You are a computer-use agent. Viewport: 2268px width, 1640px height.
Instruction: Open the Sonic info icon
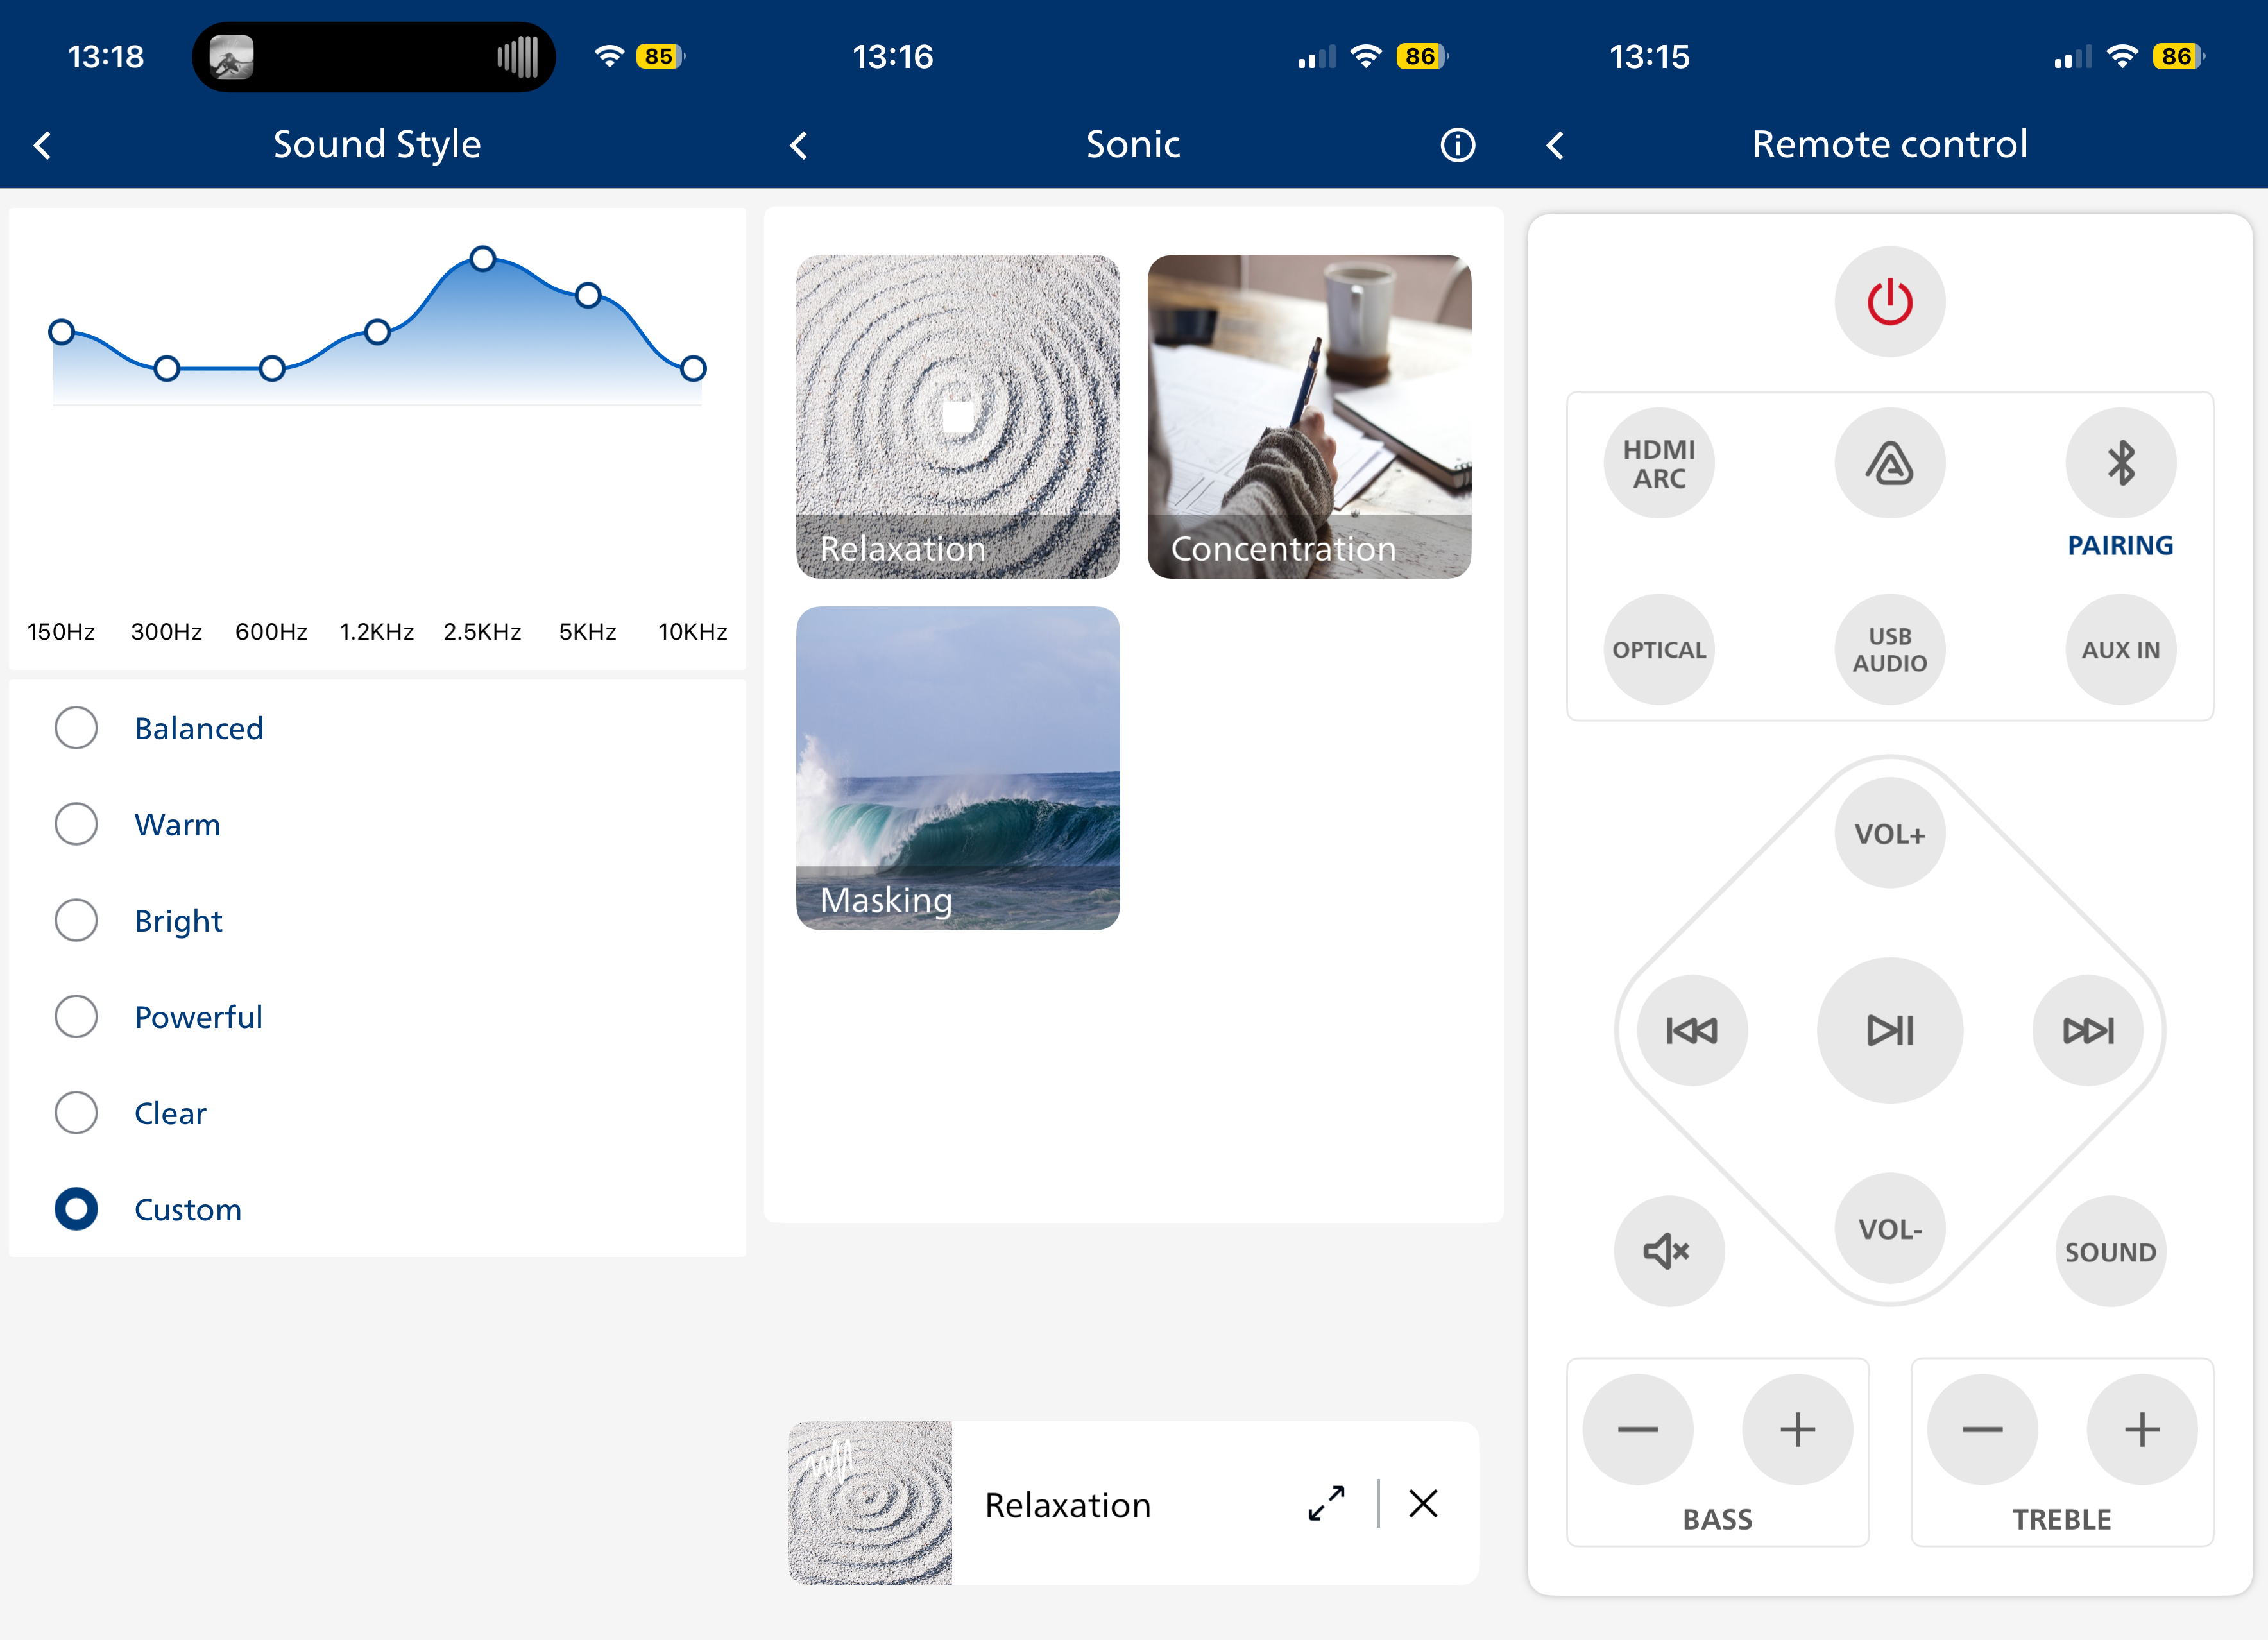(1457, 146)
